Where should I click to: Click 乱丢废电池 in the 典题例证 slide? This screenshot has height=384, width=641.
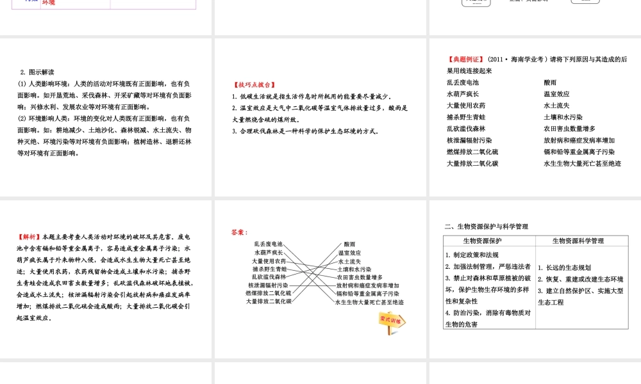click(x=463, y=83)
